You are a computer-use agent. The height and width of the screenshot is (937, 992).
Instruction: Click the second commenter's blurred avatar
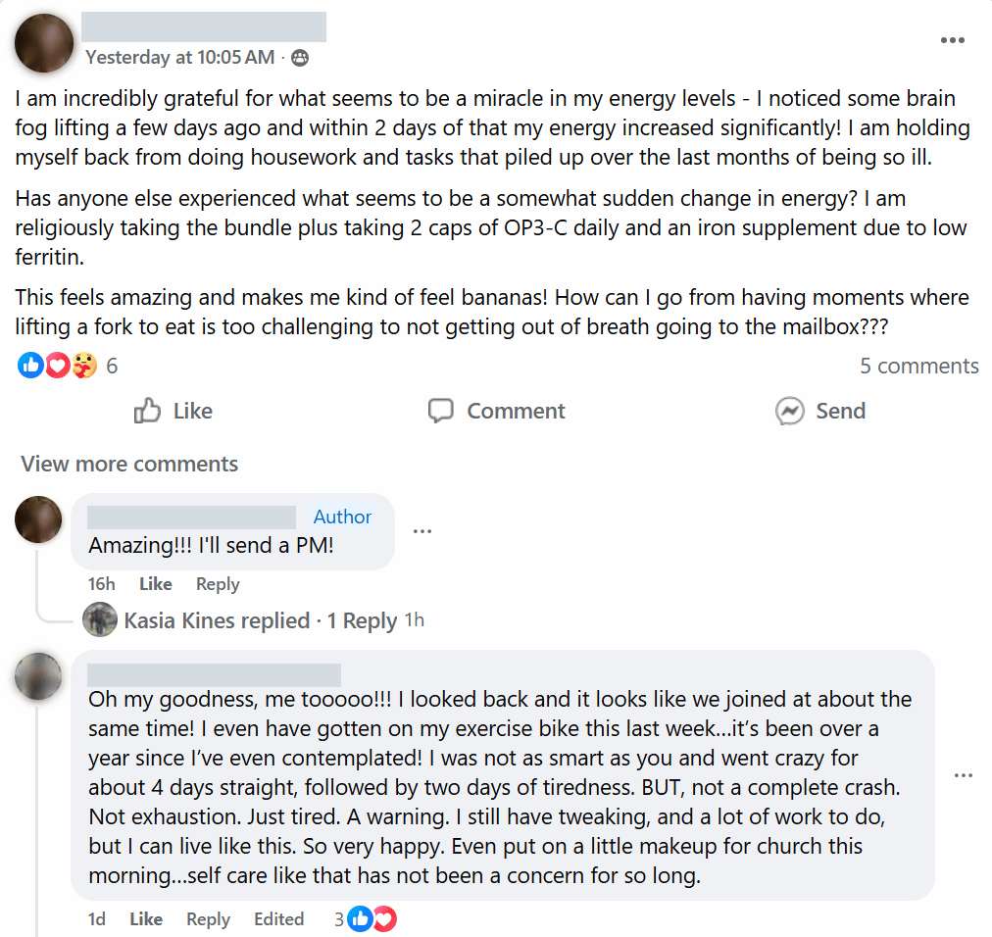pos(39,677)
